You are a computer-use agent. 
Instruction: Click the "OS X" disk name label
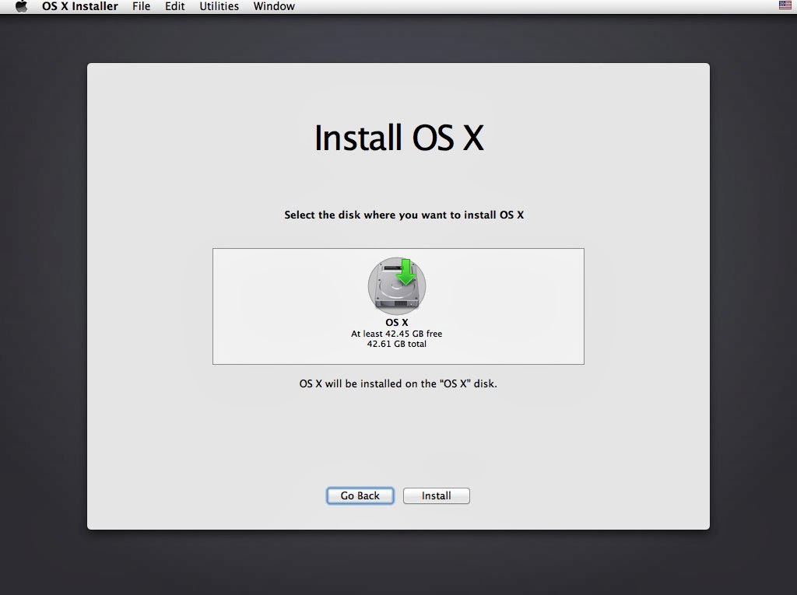pos(397,322)
